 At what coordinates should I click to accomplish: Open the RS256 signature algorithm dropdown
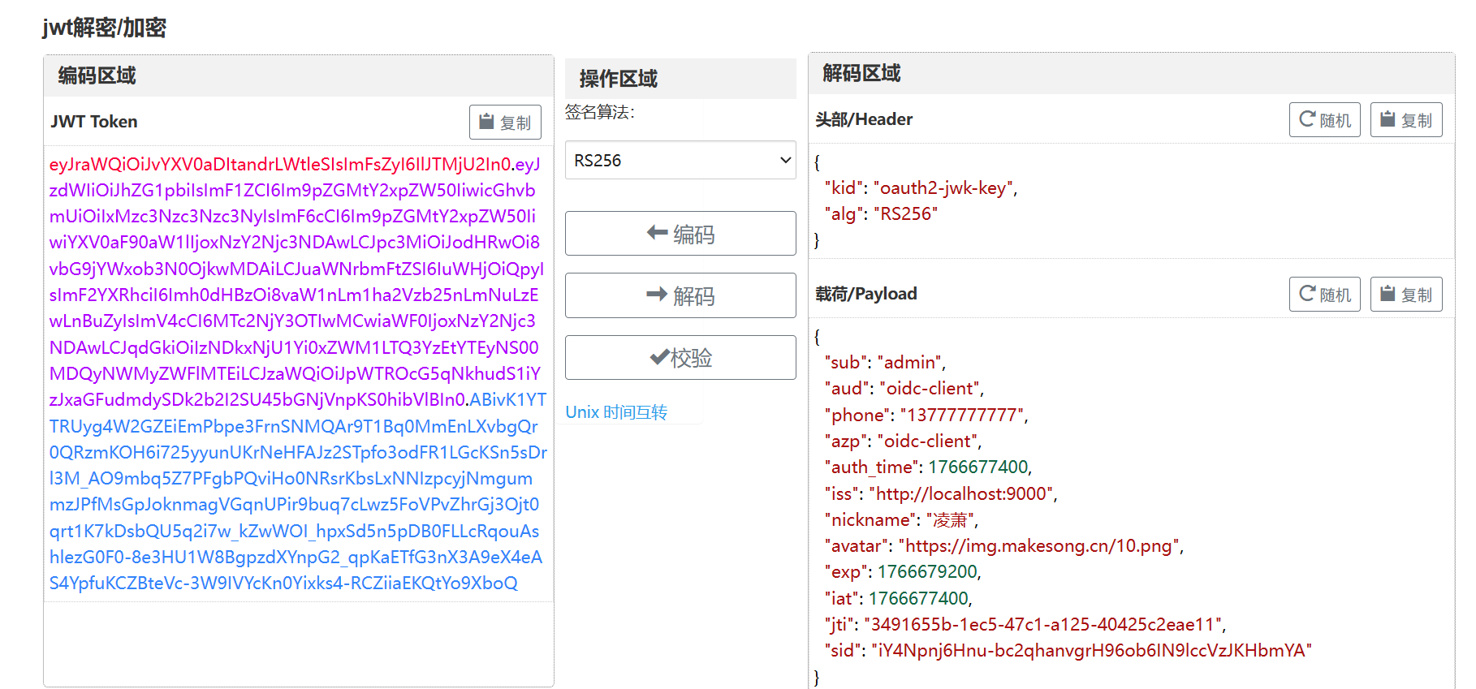tap(680, 161)
